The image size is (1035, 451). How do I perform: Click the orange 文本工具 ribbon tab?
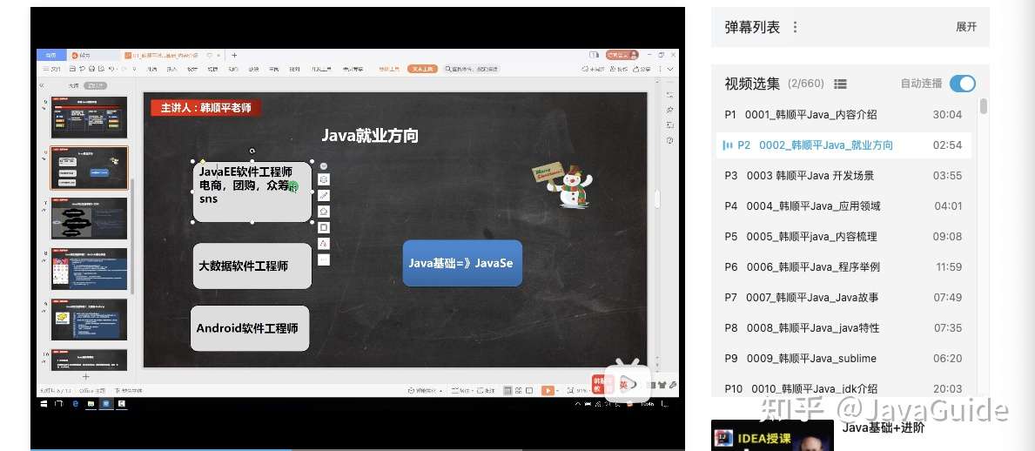pos(422,69)
